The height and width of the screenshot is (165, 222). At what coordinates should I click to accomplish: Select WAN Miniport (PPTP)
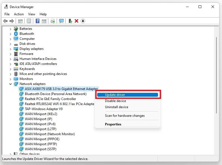(41, 144)
